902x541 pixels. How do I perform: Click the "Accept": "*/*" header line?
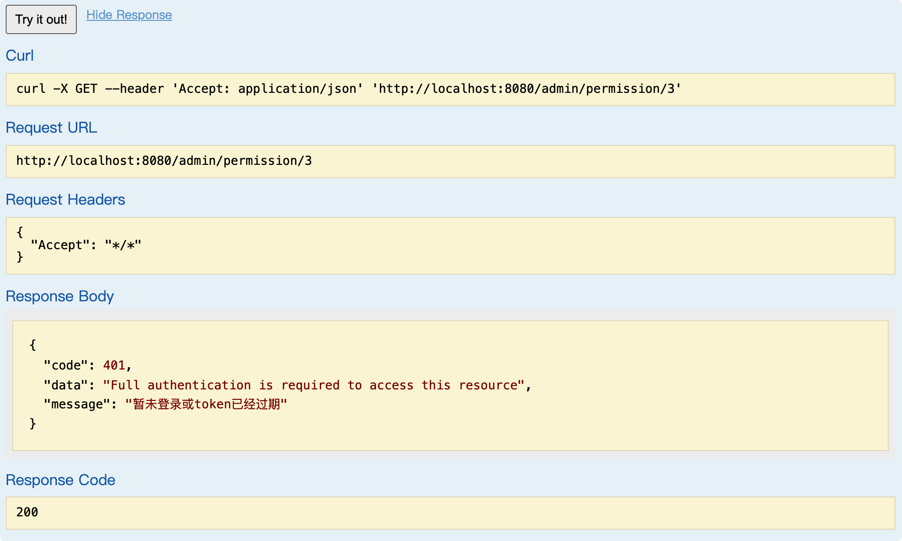point(86,245)
